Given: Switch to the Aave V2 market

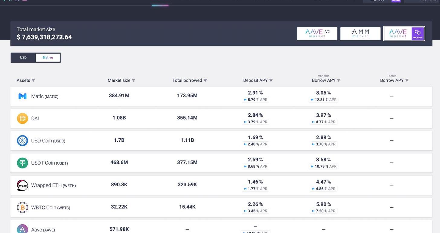Looking at the screenshot, I should [x=317, y=33].
